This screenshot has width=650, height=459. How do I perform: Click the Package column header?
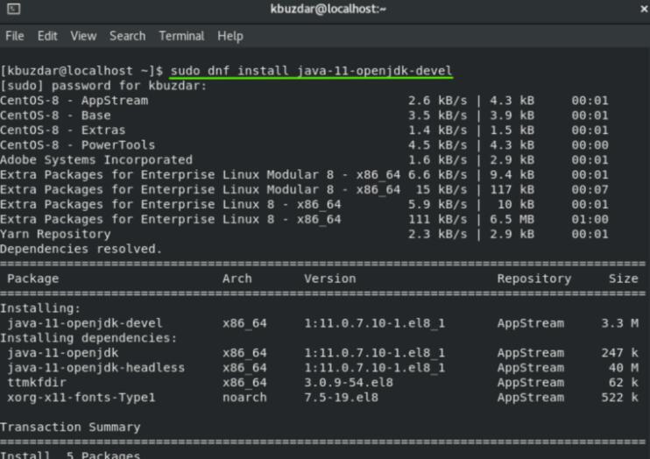click(x=32, y=279)
